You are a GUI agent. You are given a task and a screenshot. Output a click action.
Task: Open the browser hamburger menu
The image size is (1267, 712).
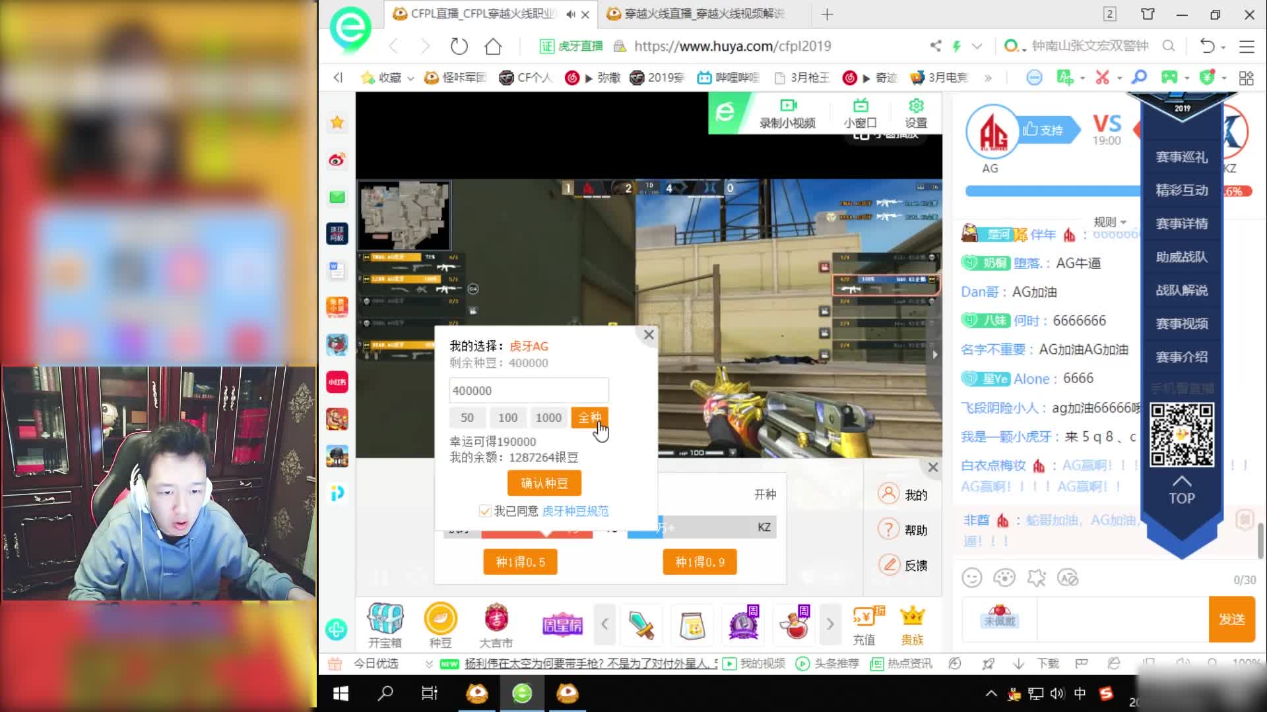[1247, 46]
